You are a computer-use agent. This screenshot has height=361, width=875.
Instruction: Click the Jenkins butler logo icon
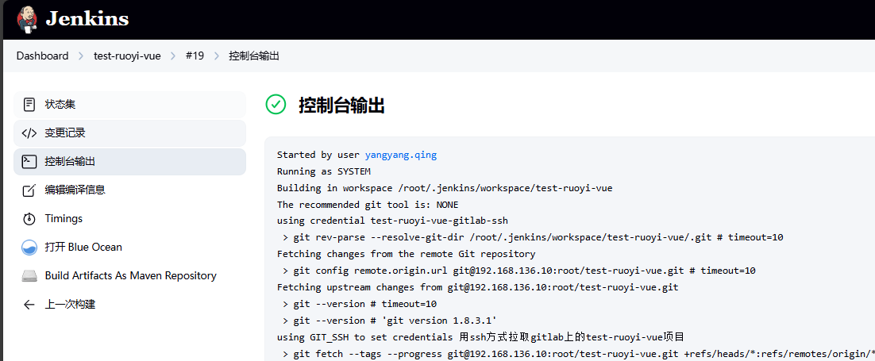tap(27, 20)
